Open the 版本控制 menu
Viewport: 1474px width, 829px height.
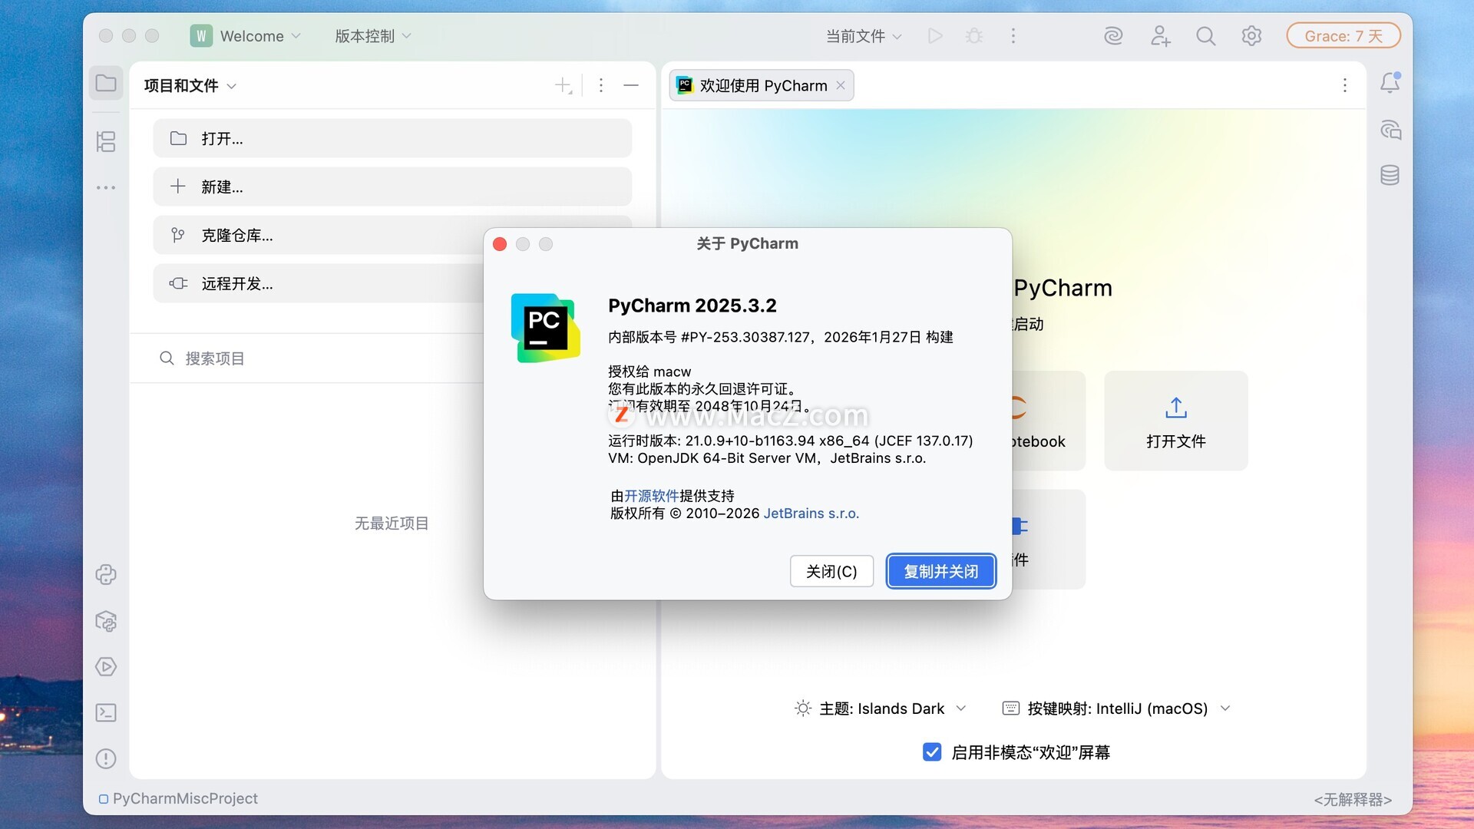tap(373, 36)
